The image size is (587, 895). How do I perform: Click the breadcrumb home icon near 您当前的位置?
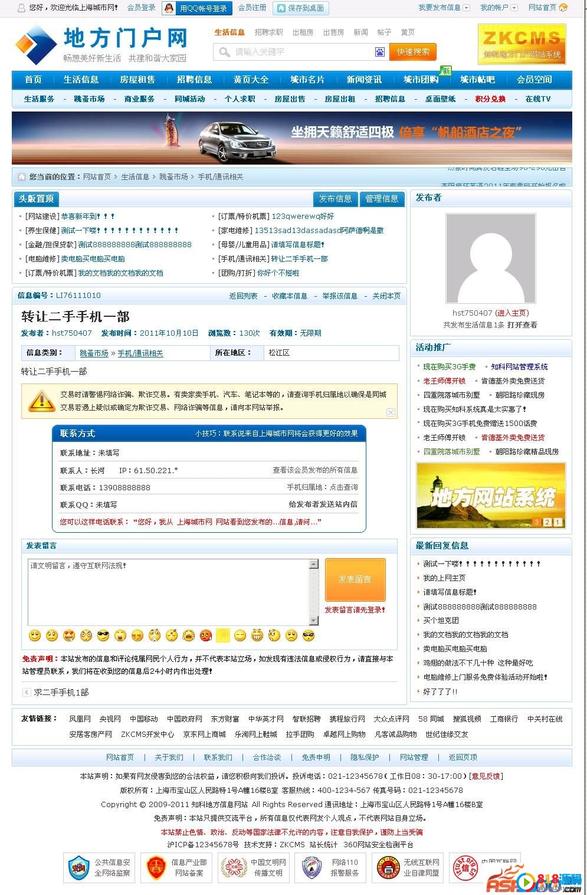(x=22, y=176)
